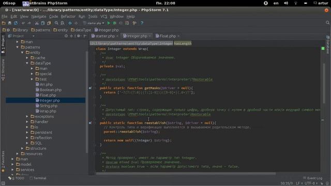
Task: Toggle the Structure side tool window
Action: pyautogui.click(x=3, y=70)
